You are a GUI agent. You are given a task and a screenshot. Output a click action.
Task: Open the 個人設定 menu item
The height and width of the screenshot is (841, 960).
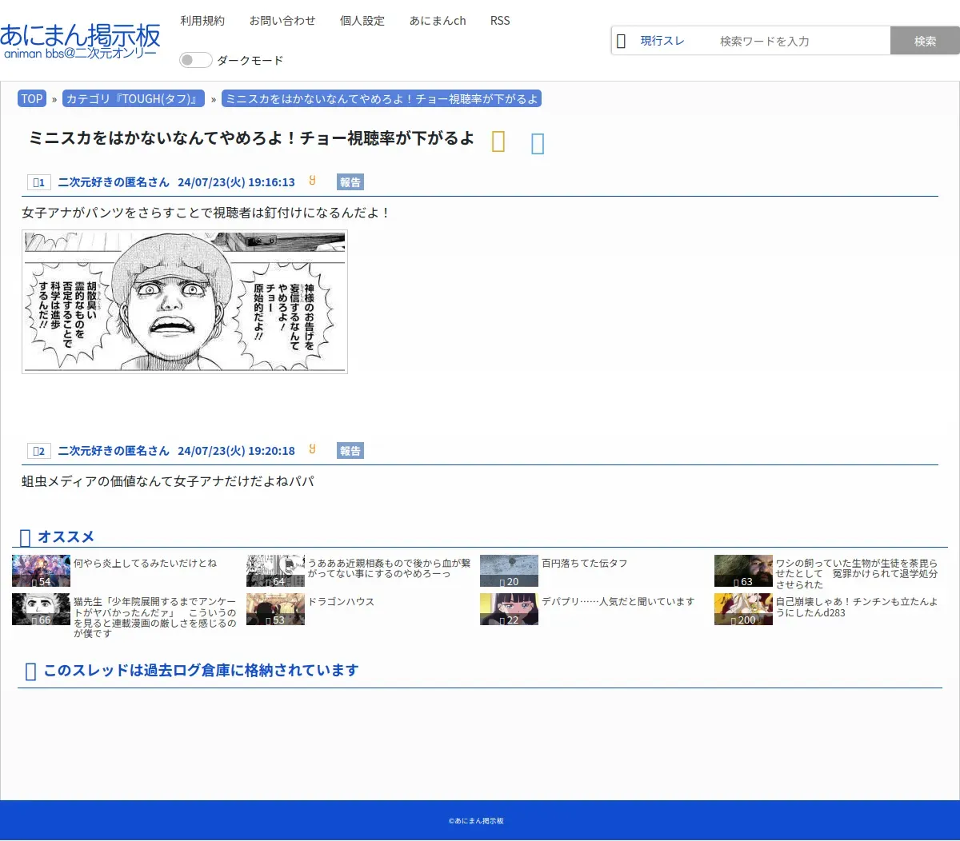tap(362, 21)
